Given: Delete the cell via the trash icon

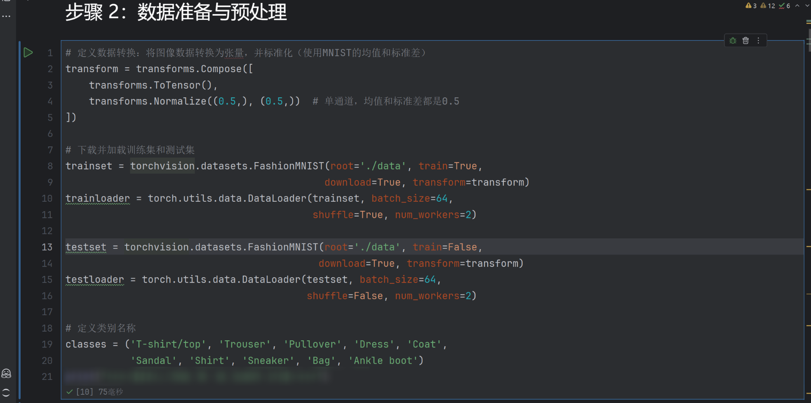Looking at the screenshot, I should click(745, 40).
